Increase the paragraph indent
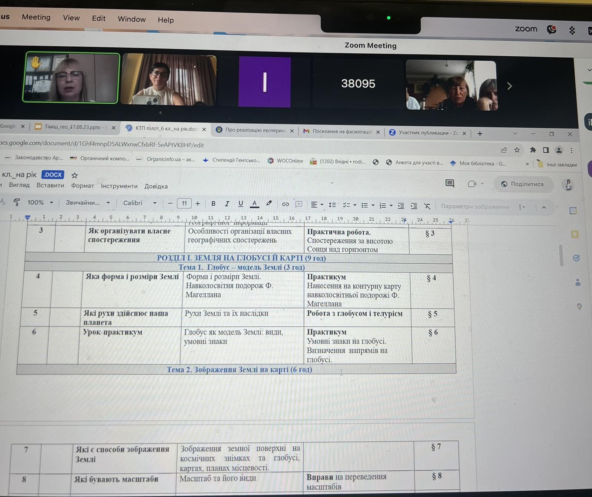Screen dimensions: 592x497 point(414,206)
